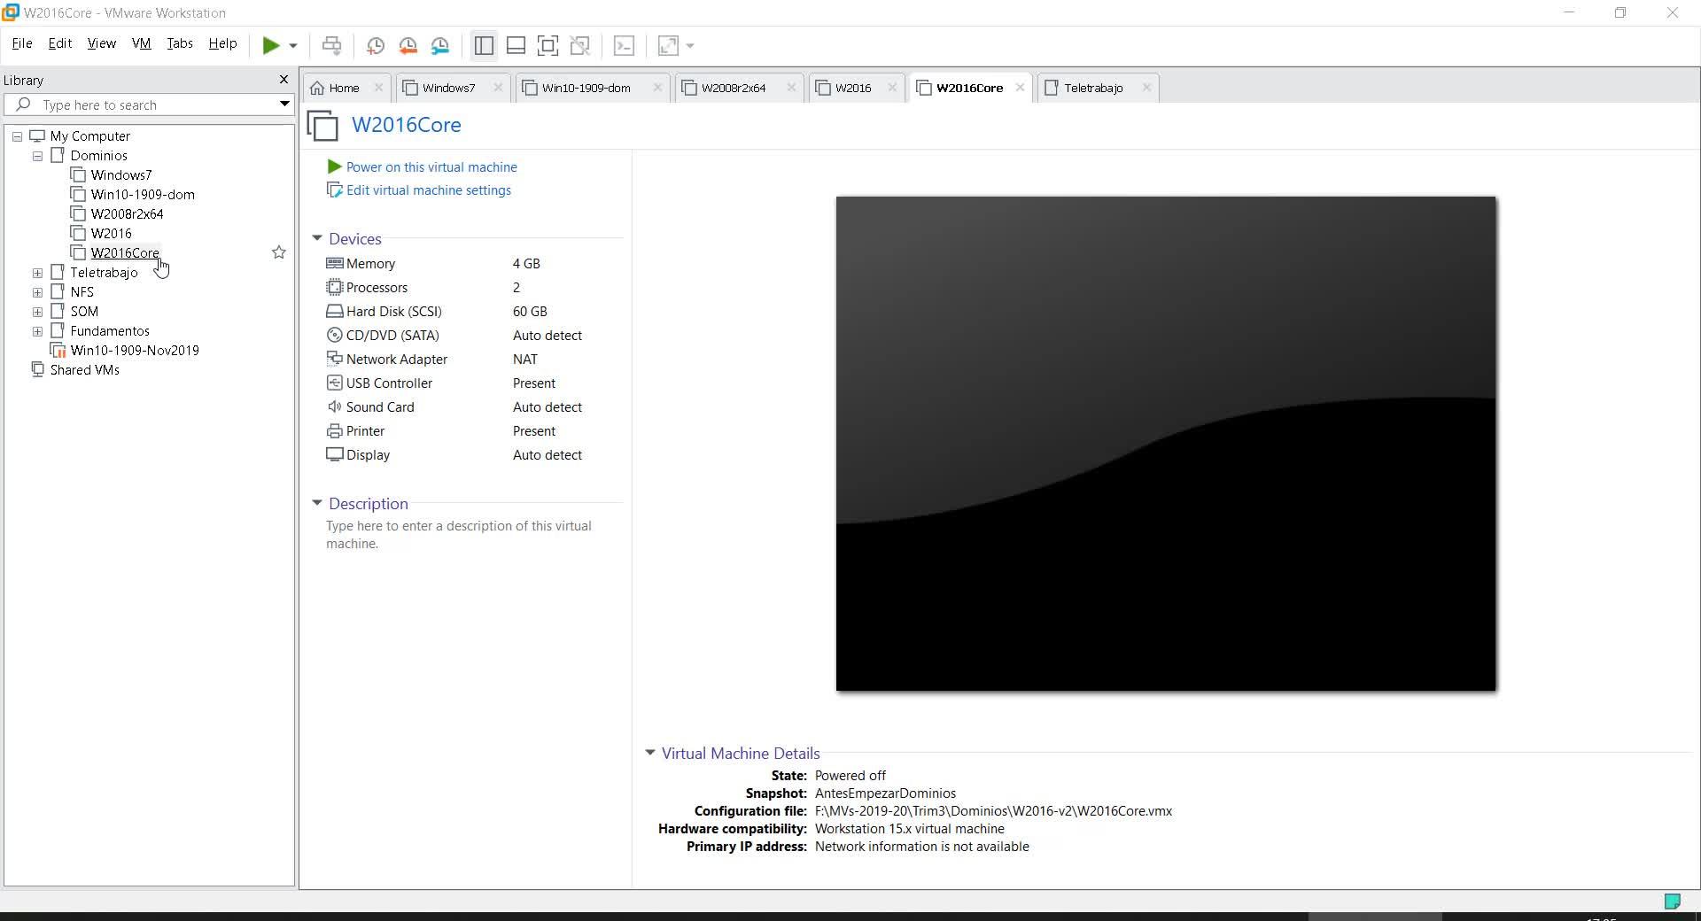The height and width of the screenshot is (921, 1701).
Task: Enter full screen mode icon
Action: [548, 45]
